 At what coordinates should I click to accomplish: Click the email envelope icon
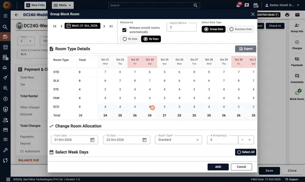(297, 15)
